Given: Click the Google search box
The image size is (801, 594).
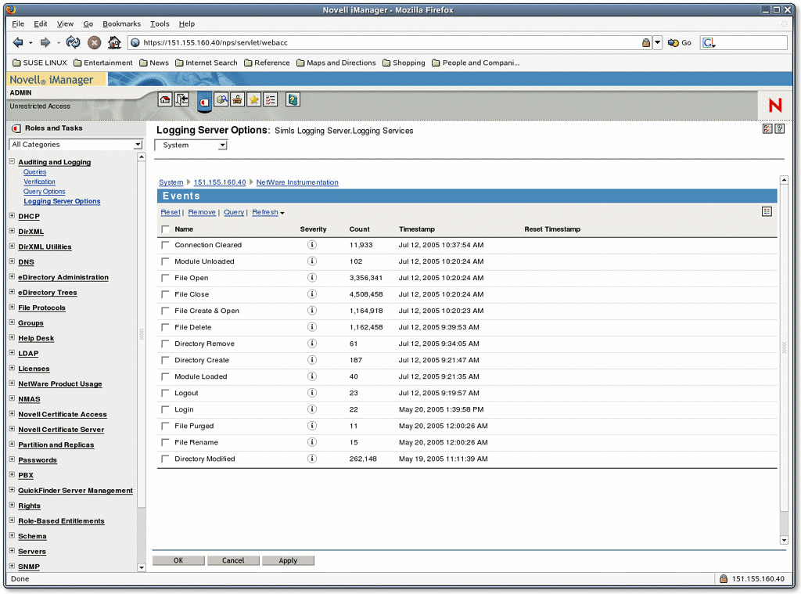Looking at the screenshot, I should (x=744, y=43).
